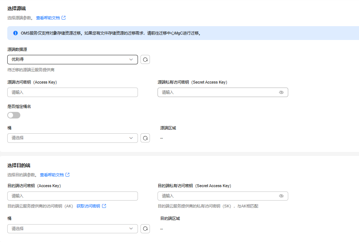Open the source 桶 selection dropdown
Image resolution: width=359 pixels, height=242 pixels.
pyautogui.click(x=73, y=138)
